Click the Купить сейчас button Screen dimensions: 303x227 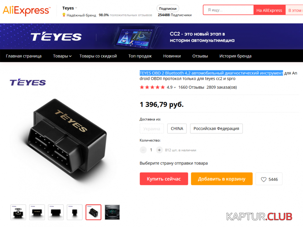pyautogui.click(x=164, y=179)
